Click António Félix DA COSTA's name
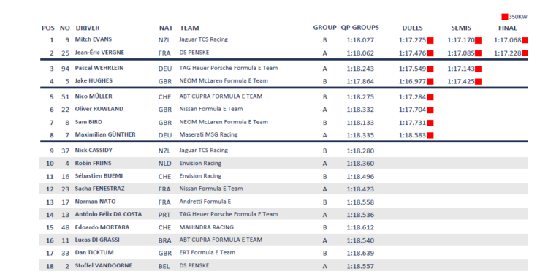The width and height of the screenshot is (548, 274). [108, 214]
